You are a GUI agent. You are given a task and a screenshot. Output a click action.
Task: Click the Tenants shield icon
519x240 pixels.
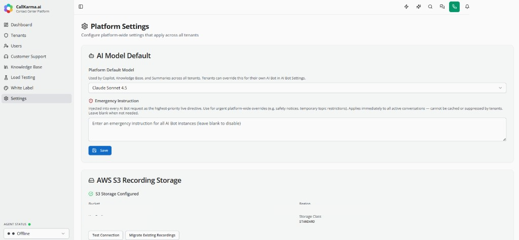coord(6,35)
